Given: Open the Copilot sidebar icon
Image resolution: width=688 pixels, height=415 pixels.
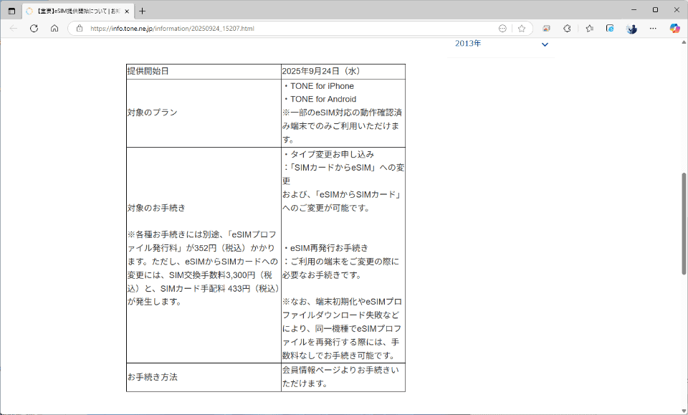Looking at the screenshot, I should 675,29.
